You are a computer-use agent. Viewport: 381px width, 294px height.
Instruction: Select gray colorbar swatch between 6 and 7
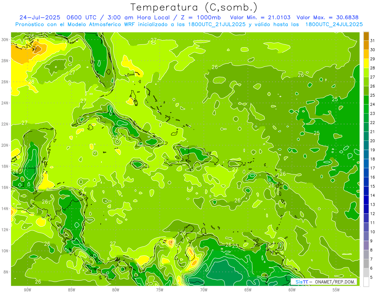366,264
